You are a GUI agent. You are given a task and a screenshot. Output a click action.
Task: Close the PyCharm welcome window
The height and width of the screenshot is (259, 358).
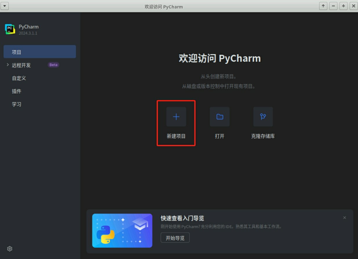[x=354, y=6]
